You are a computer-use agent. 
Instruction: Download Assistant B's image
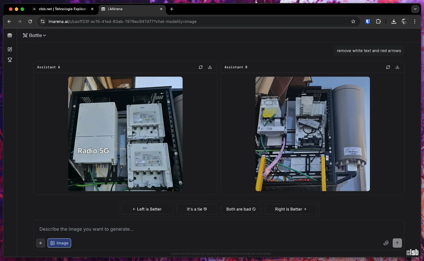(397, 67)
